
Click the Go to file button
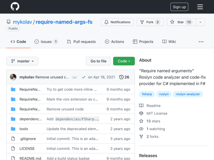[98, 61]
